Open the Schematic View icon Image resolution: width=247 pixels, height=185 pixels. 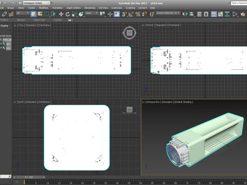coord(227,14)
